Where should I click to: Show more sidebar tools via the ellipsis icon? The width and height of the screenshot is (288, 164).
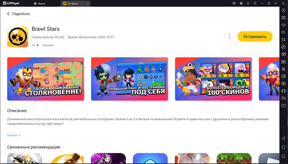point(283,106)
